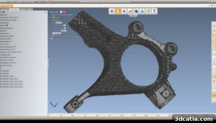
Task: Click the white button under the Konfiguration dropdowns
Action: [56, 33]
